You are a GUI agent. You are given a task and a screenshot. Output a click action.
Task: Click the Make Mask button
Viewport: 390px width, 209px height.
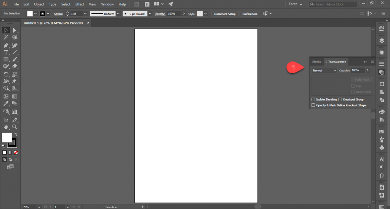tap(362, 80)
